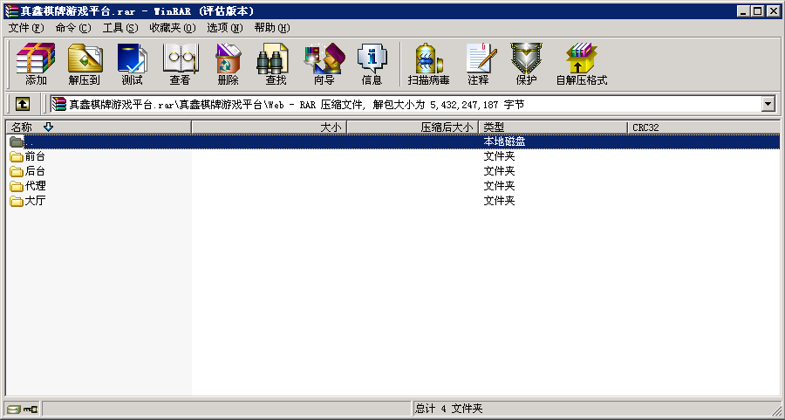Screen dimensions: 785x420
Task: Click the 添加 (Add) toolbar icon
Action: coord(36,65)
